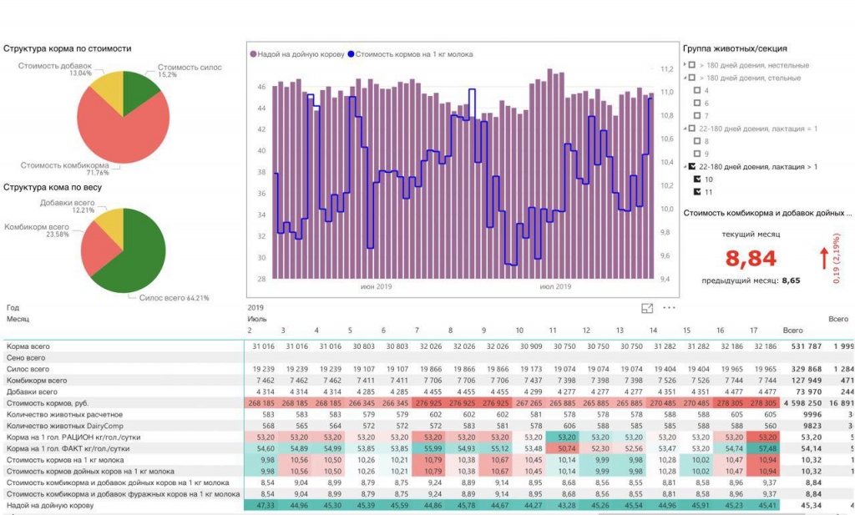The image size is (855, 515).
Task: Check the '> 180 дней доения, нестельные' box
Action: [x=692, y=65]
